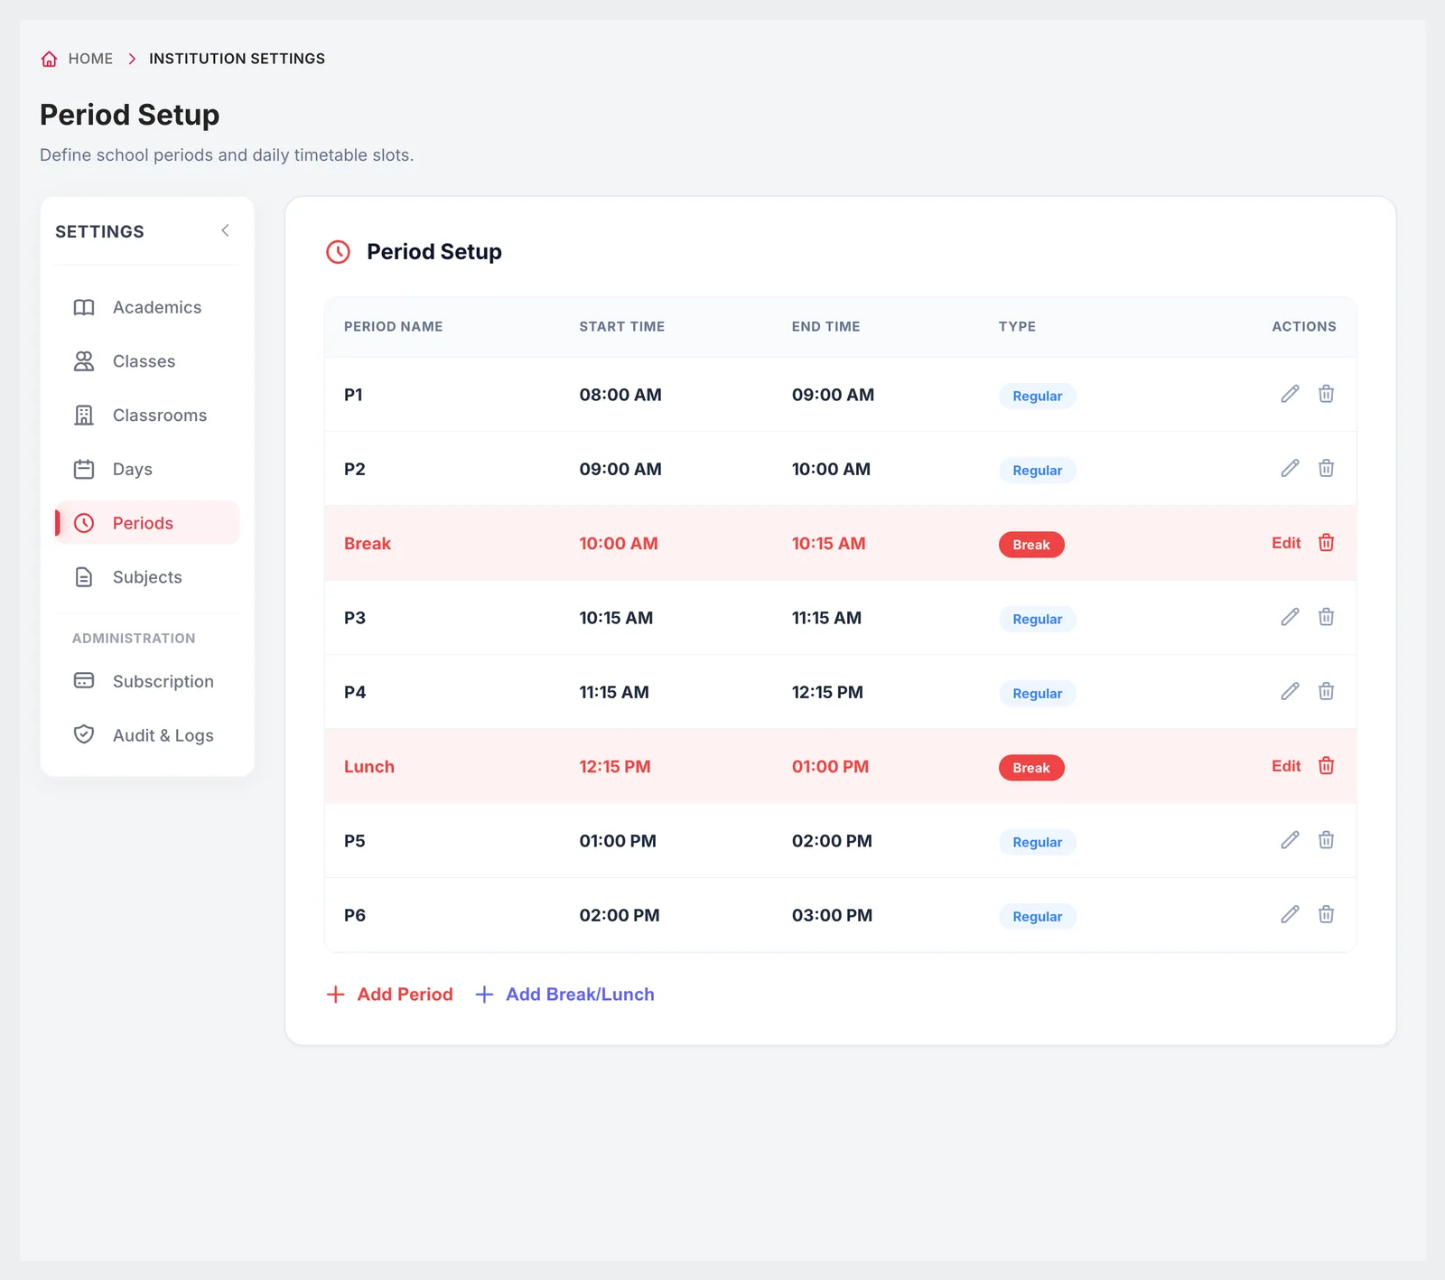Click Edit on the Lunch row

pos(1286,766)
